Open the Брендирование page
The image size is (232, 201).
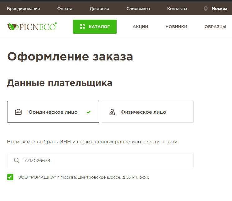tap(23, 9)
